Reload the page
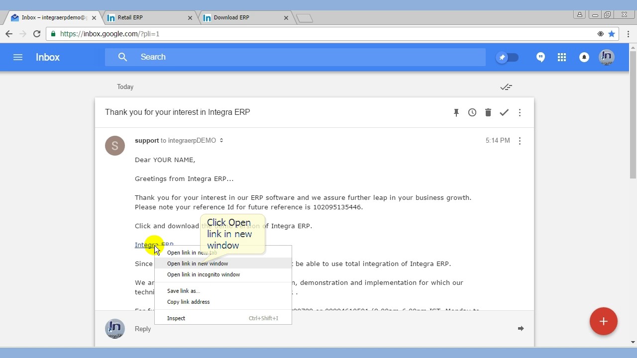Image resolution: width=637 pixels, height=358 pixels. coord(36,34)
